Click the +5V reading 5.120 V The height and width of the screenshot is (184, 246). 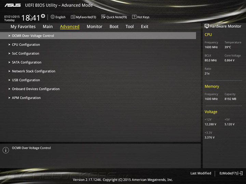coord(230,124)
